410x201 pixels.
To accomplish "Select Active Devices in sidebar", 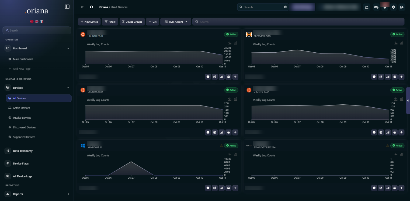I will pos(22,108).
